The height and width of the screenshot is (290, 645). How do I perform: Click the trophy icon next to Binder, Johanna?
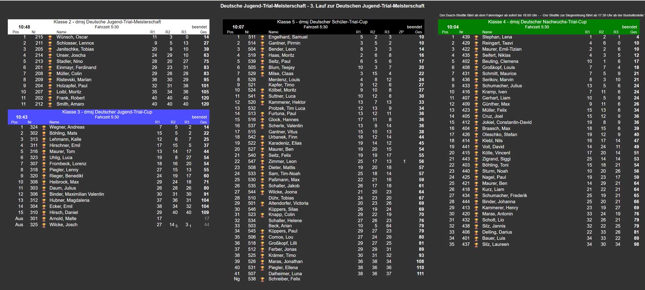pyautogui.click(x=476, y=202)
